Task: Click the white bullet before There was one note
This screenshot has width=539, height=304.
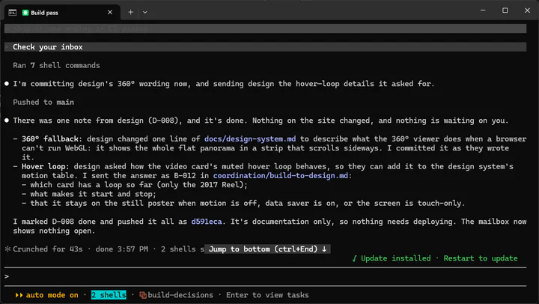Action: [7, 121]
